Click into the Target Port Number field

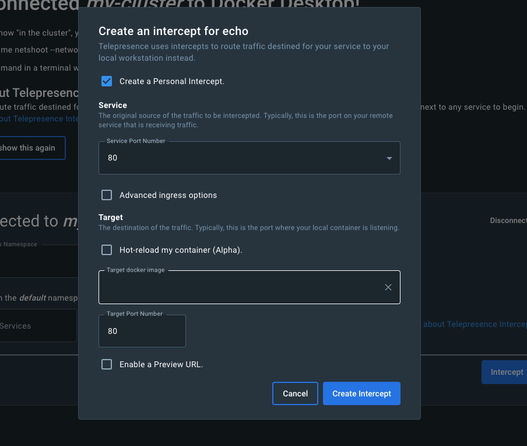pos(142,331)
